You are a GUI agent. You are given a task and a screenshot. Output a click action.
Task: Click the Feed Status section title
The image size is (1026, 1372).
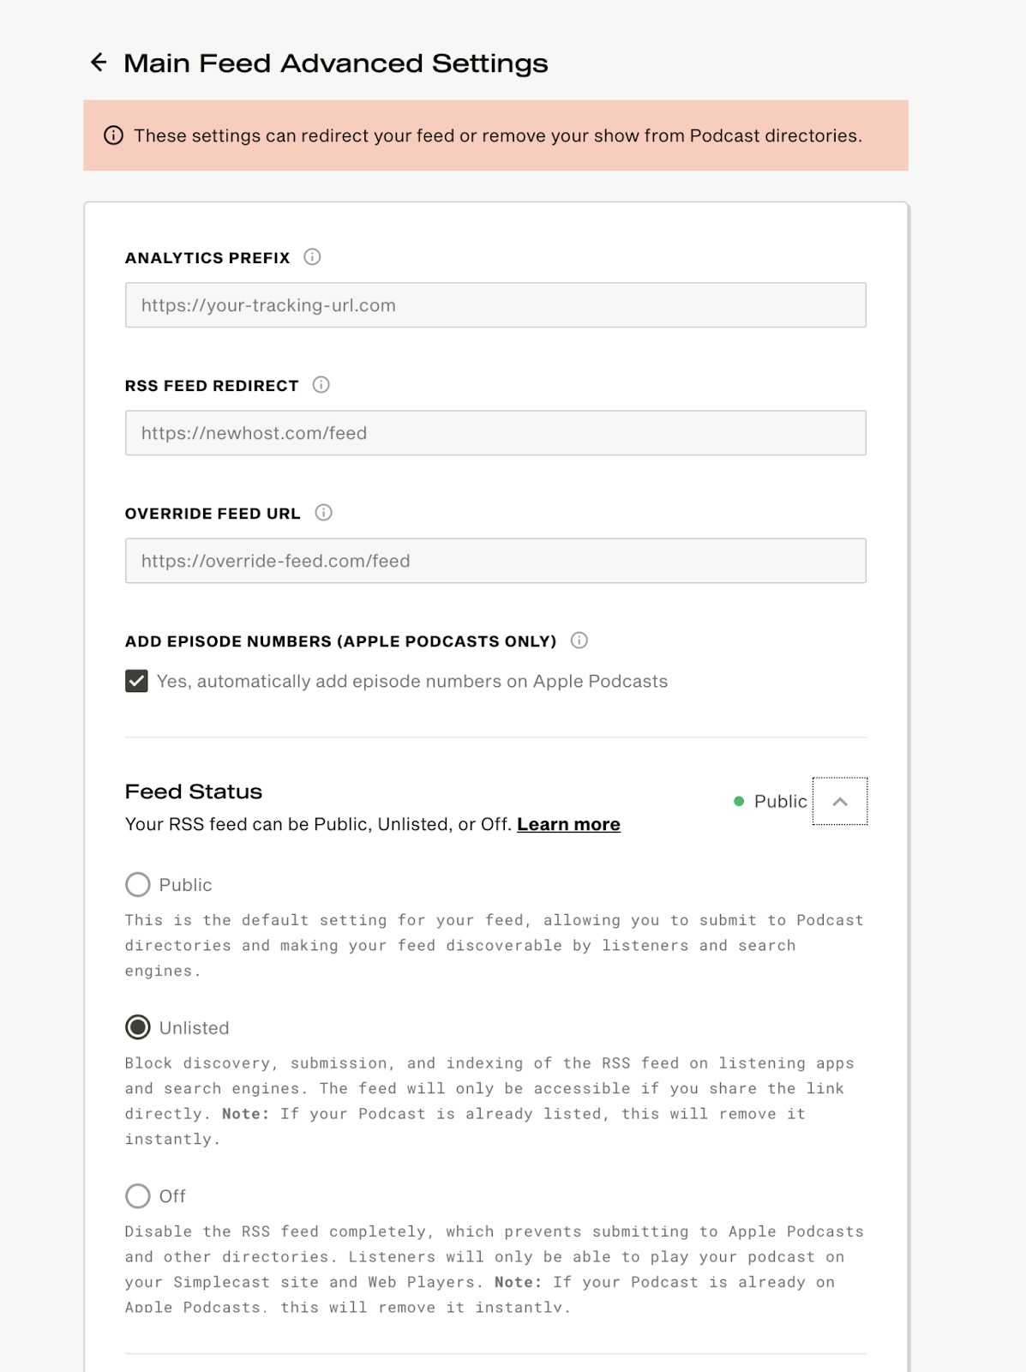[x=194, y=791]
